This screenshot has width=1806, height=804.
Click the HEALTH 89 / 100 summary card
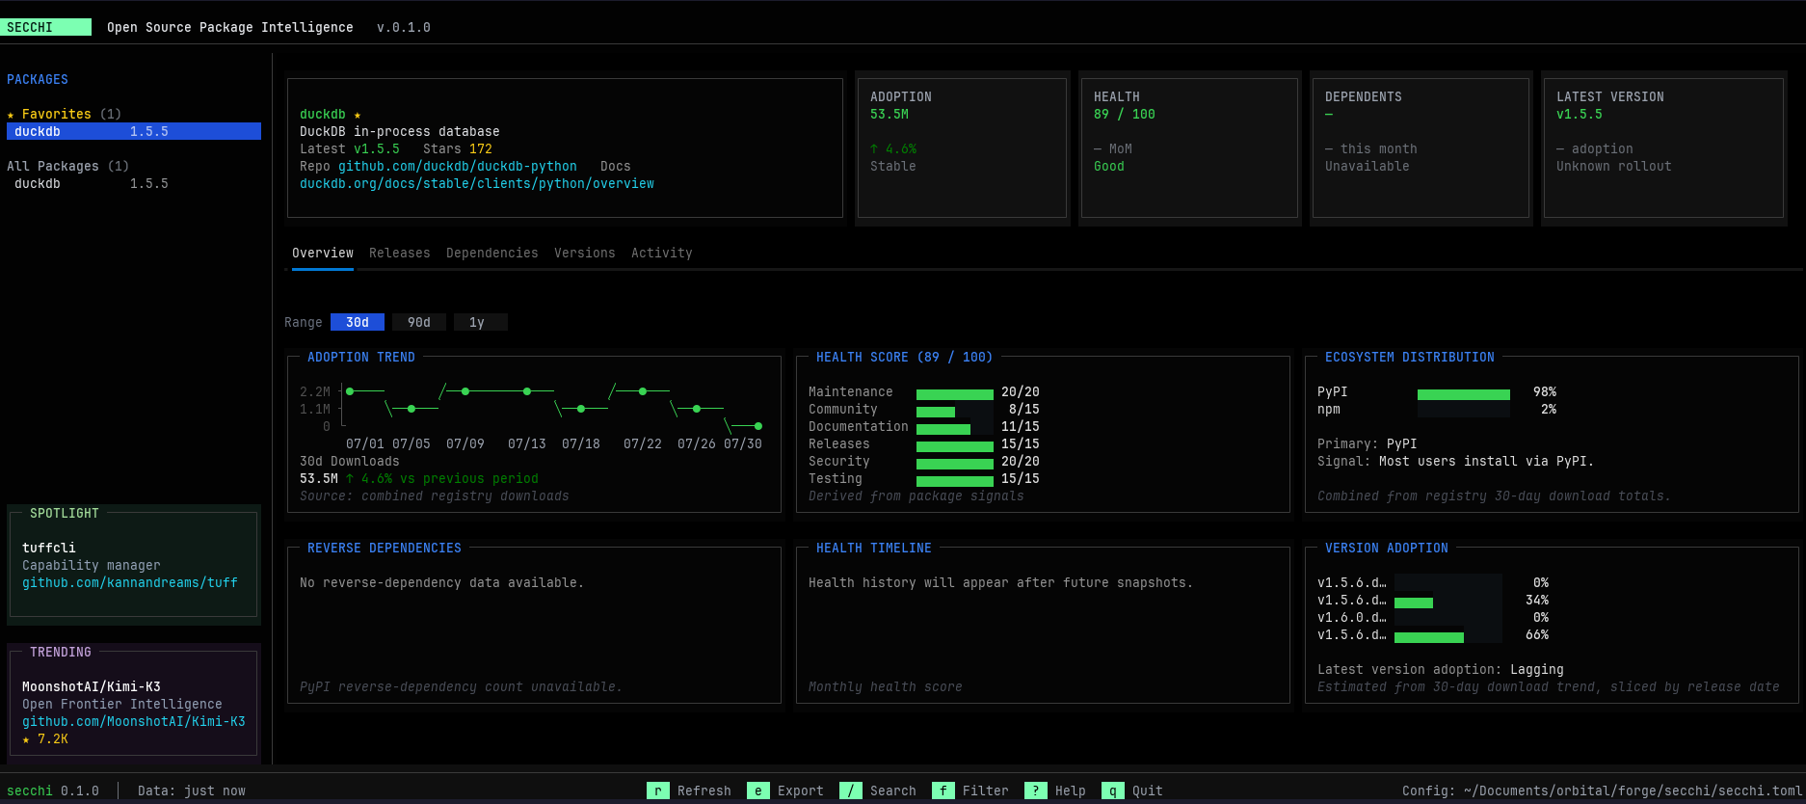click(1190, 148)
